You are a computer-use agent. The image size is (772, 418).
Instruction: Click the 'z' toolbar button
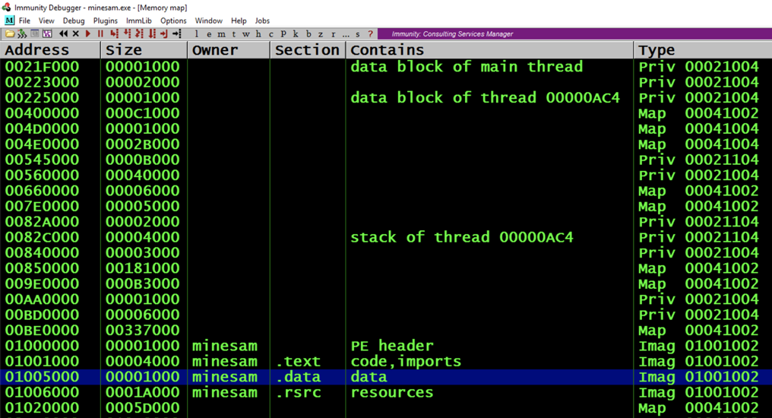(321, 34)
